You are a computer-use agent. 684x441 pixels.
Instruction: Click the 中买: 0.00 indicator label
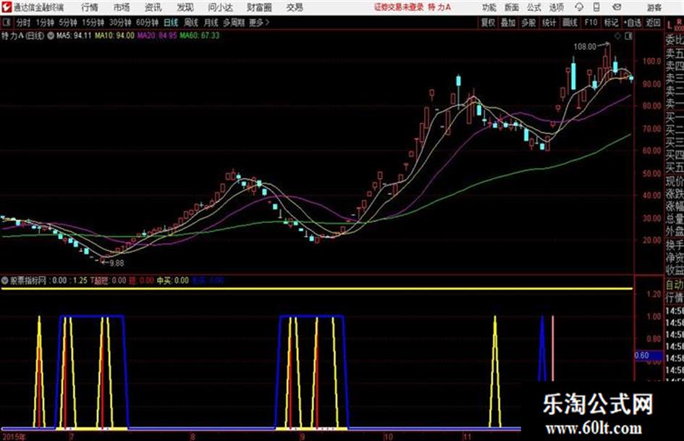click(173, 280)
